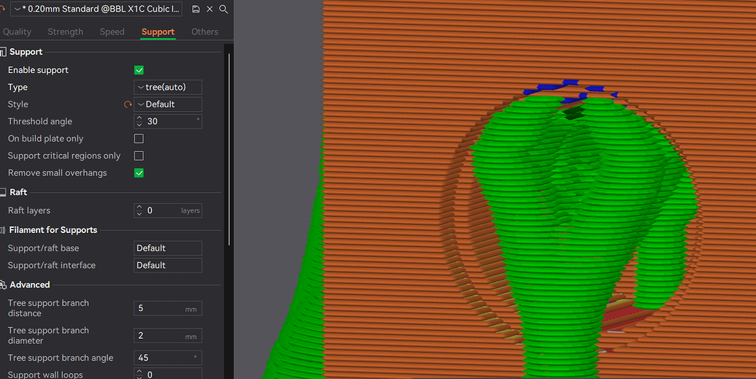Click the Raft section header
Image resolution: width=756 pixels, height=379 pixels.
pos(18,192)
